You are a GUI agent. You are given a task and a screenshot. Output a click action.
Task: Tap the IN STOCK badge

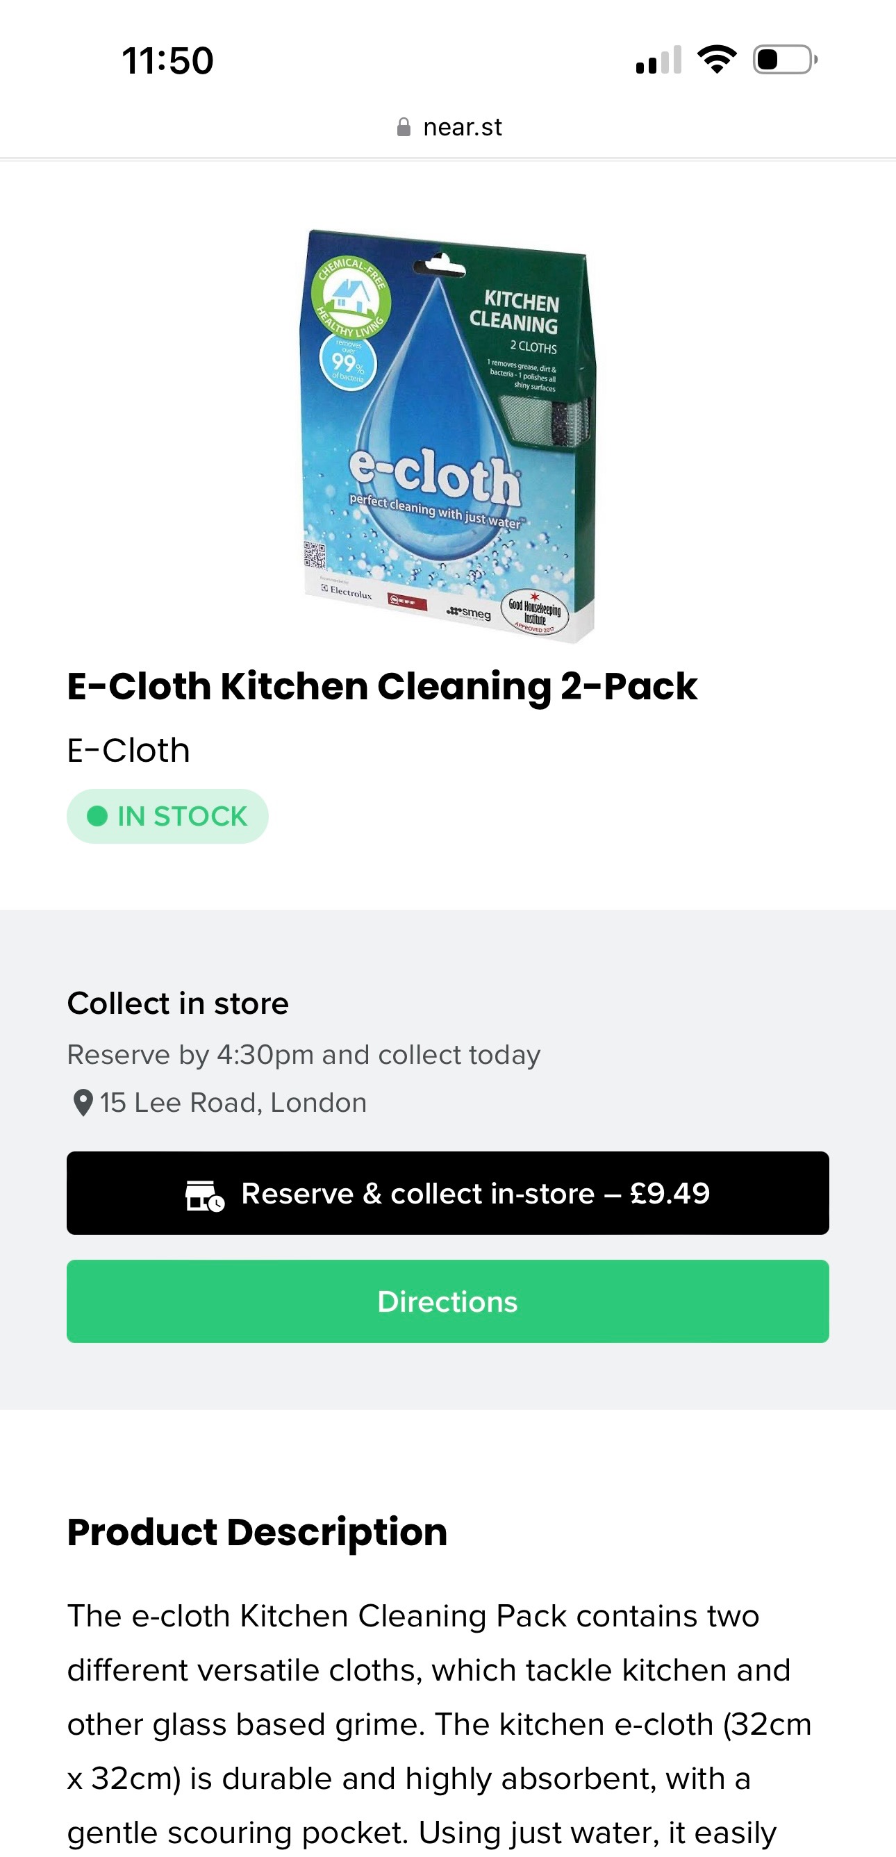(167, 816)
